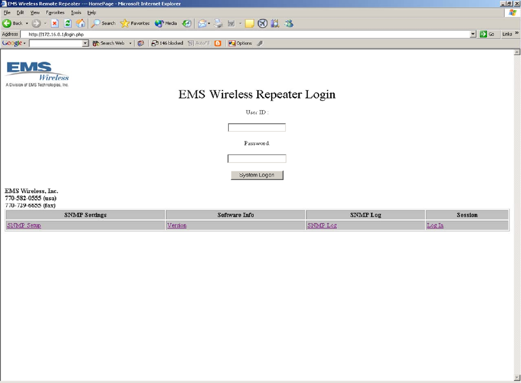Click the "Software Info" table header
Screen dimensions: 521x383
tap(236, 215)
